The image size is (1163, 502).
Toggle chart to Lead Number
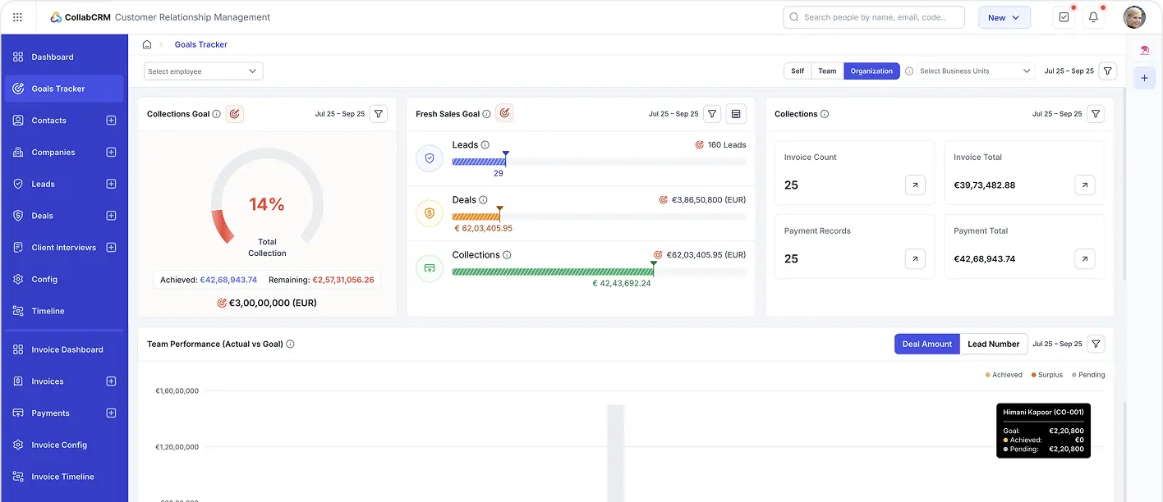pos(993,345)
